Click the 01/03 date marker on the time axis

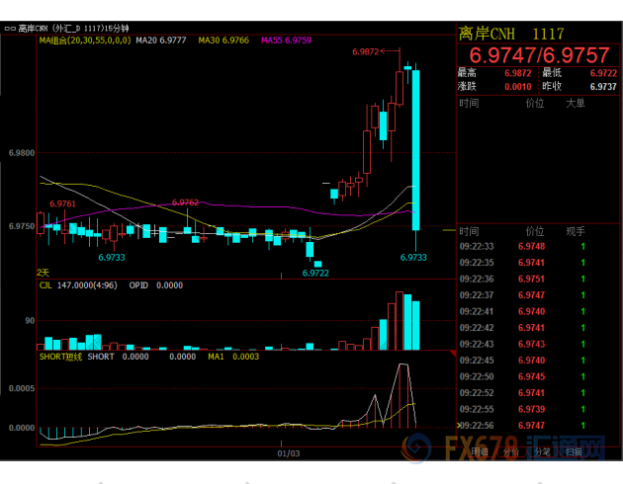coord(289,454)
